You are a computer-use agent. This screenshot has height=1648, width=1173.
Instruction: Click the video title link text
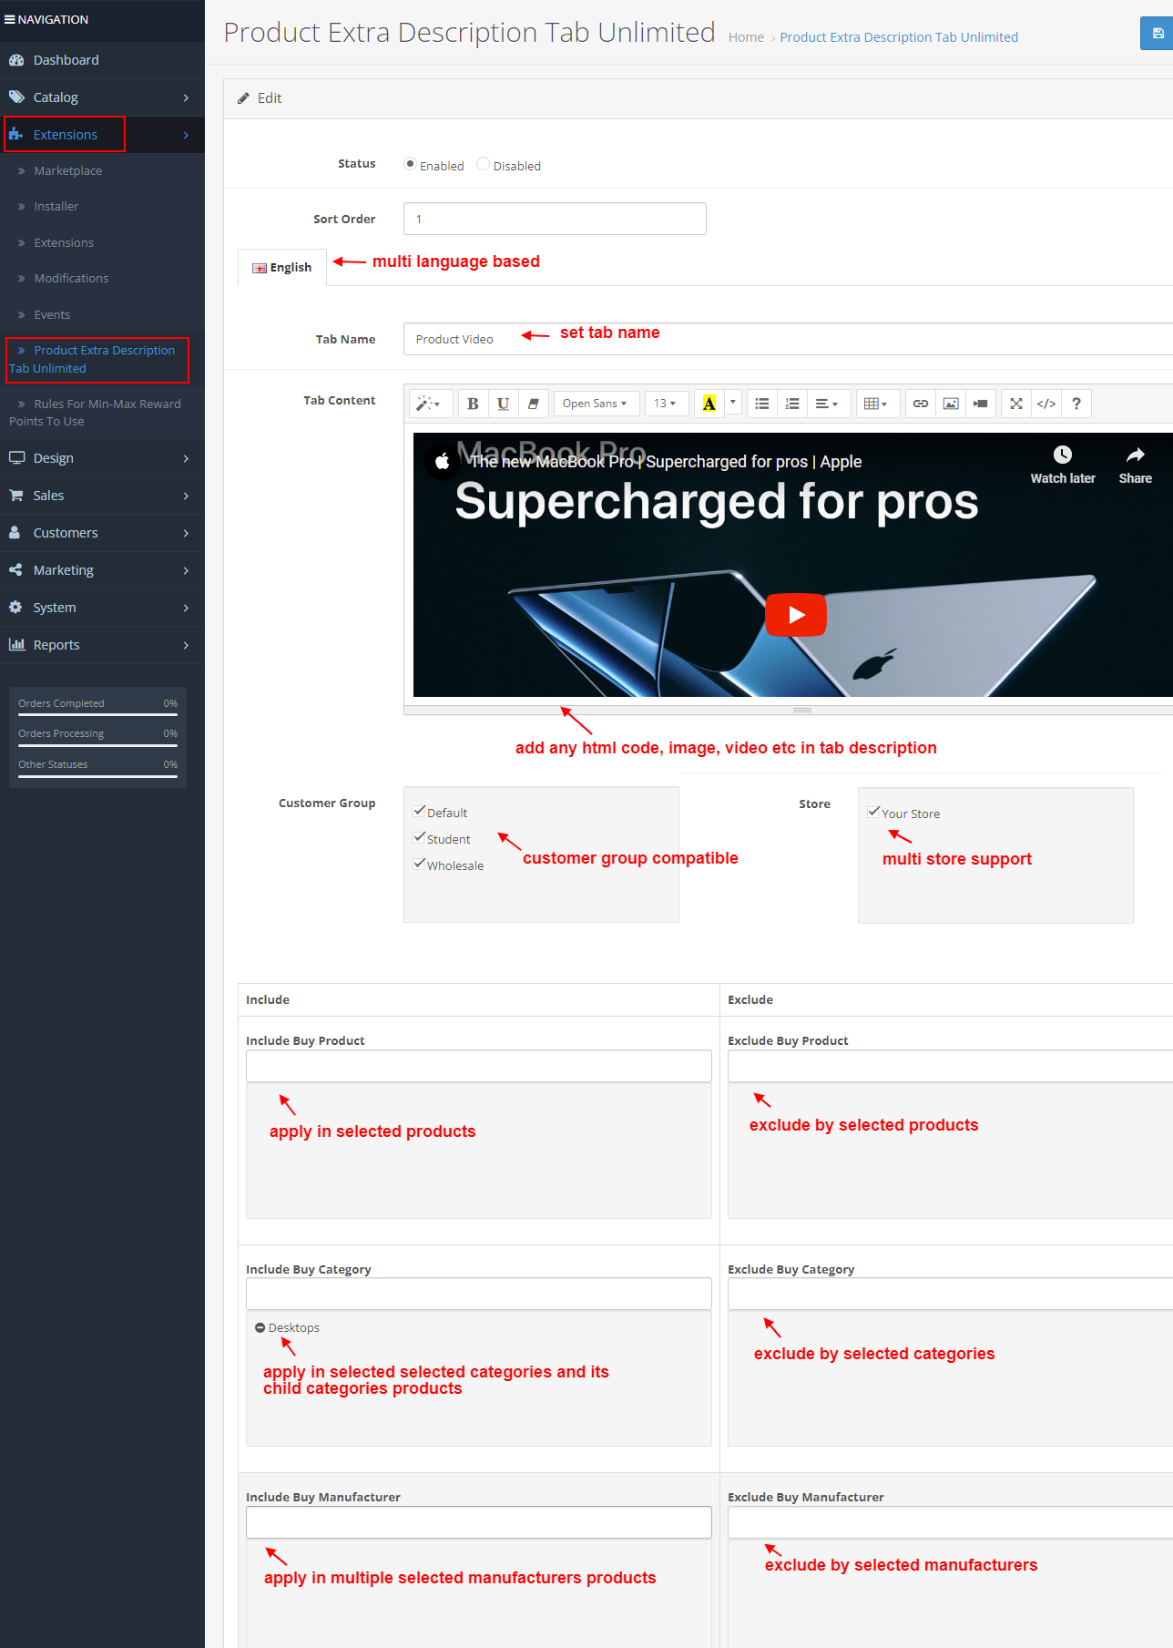[x=665, y=462]
